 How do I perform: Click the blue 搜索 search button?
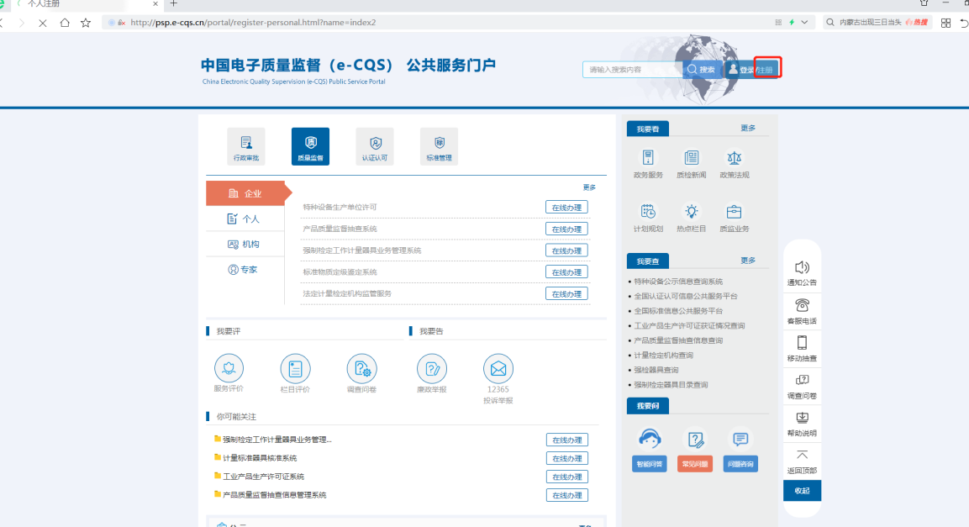701,69
